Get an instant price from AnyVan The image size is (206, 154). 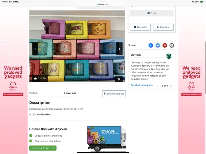[x=43, y=148]
